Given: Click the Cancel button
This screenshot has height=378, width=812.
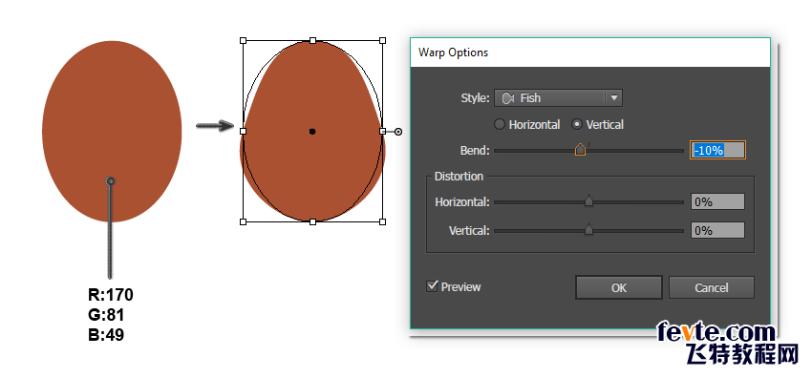Looking at the screenshot, I should (711, 287).
